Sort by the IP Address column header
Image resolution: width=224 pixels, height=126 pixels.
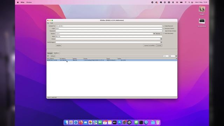point(66,58)
